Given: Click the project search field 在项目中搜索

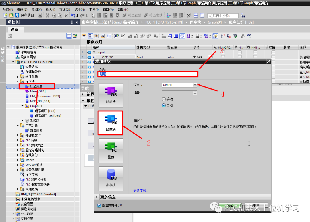Looking at the screenshot, I should (223, 16).
